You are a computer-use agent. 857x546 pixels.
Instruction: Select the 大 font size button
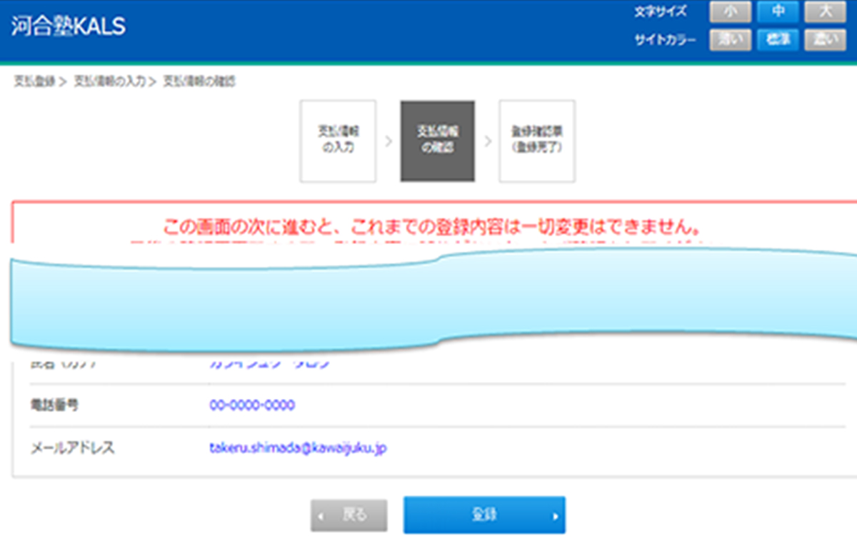[x=825, y=11]
